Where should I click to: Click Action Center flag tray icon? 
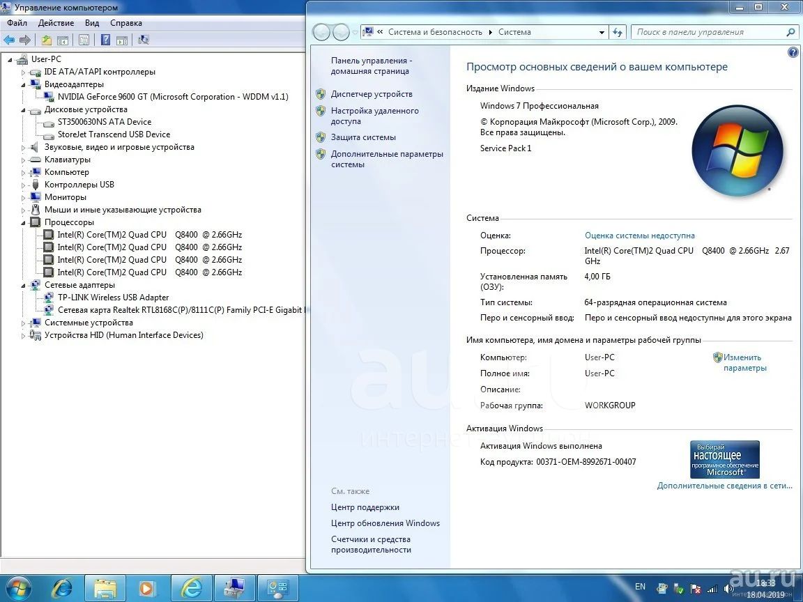695,589
